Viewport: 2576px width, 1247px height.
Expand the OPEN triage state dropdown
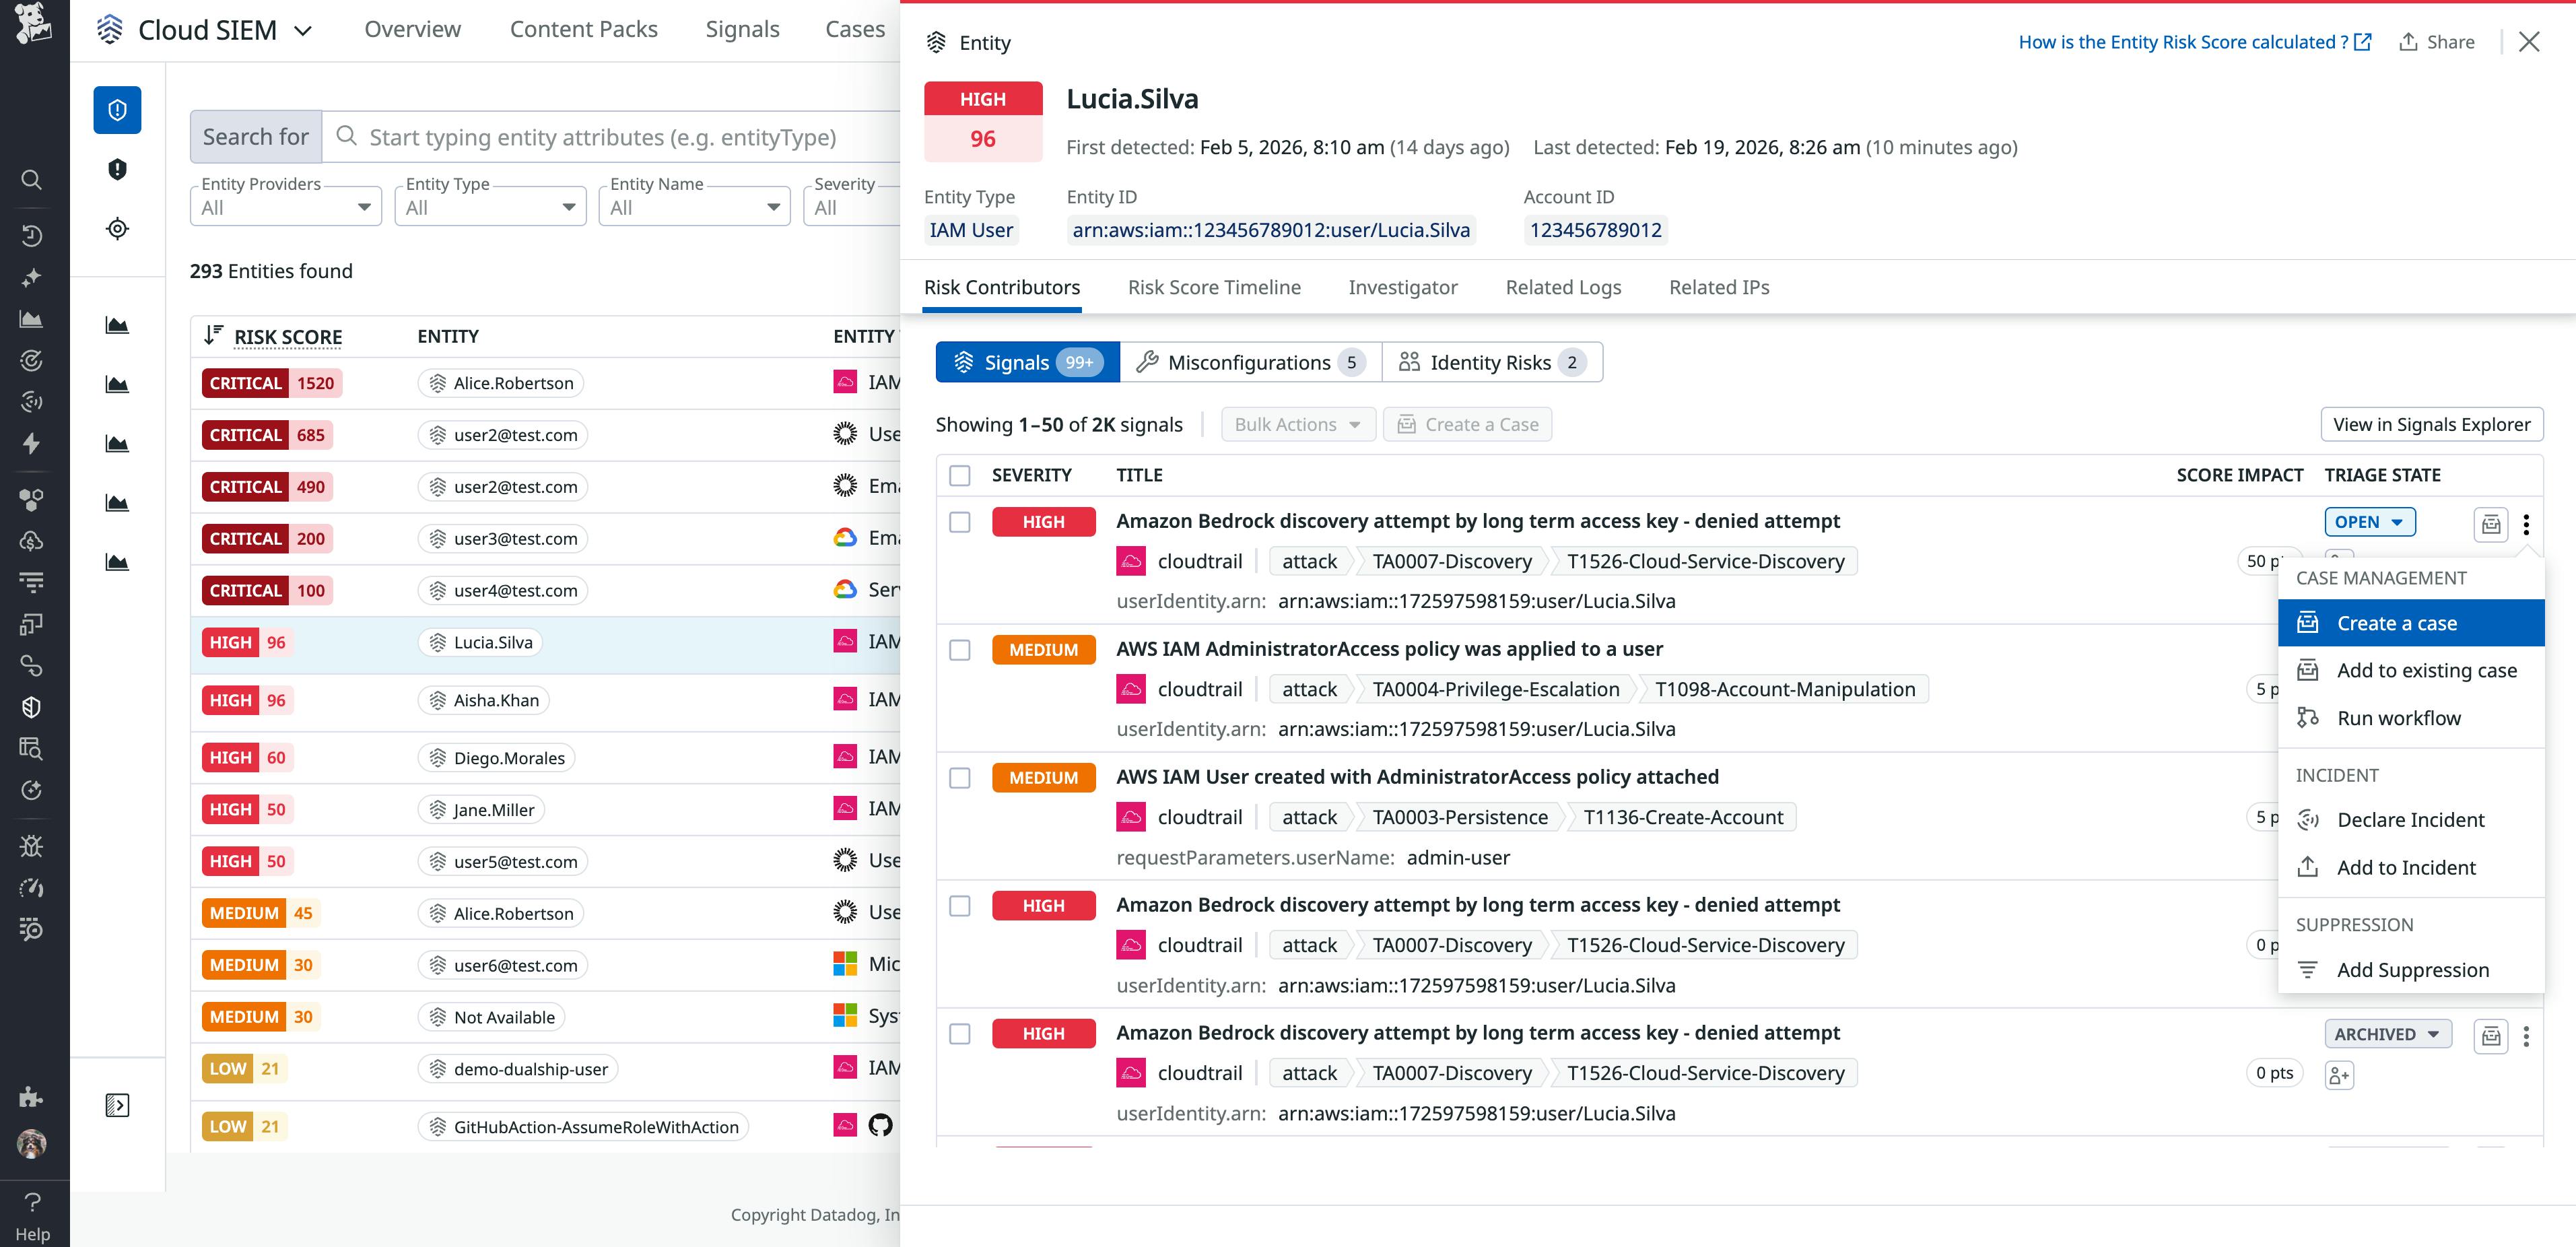(2369, 521)
